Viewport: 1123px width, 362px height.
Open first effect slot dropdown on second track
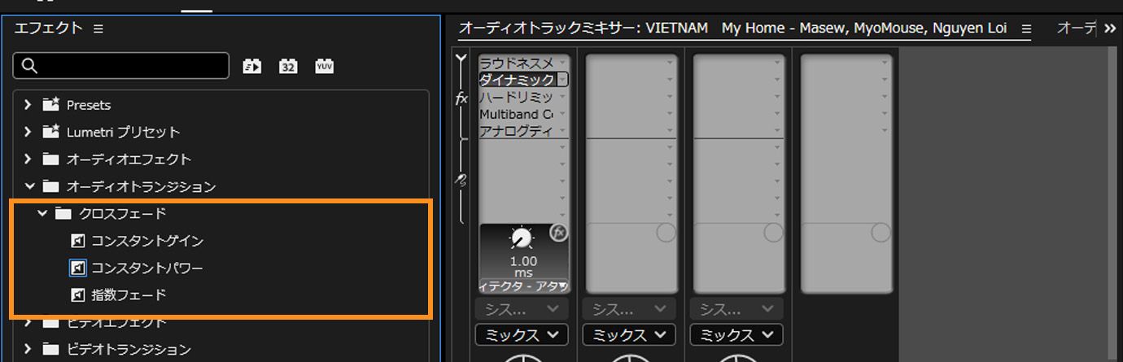[671, 63]
